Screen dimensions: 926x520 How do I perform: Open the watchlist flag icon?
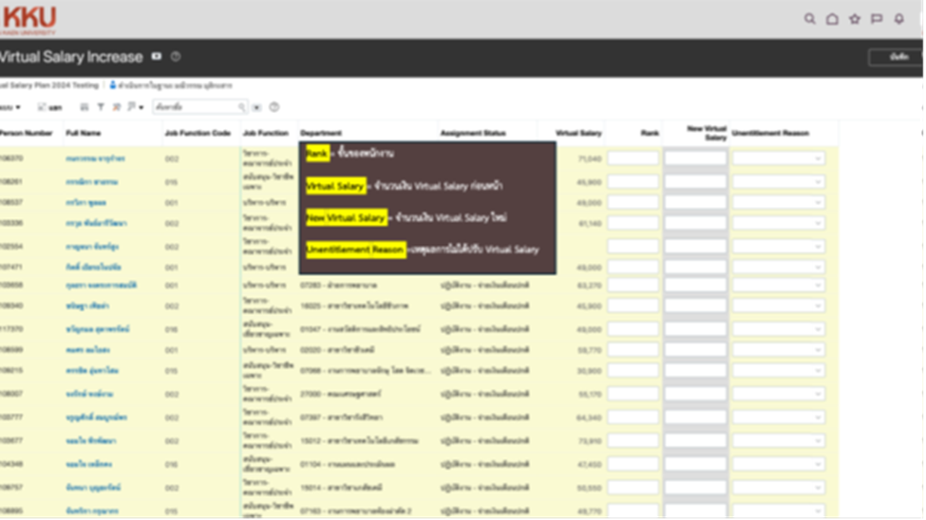877,19
